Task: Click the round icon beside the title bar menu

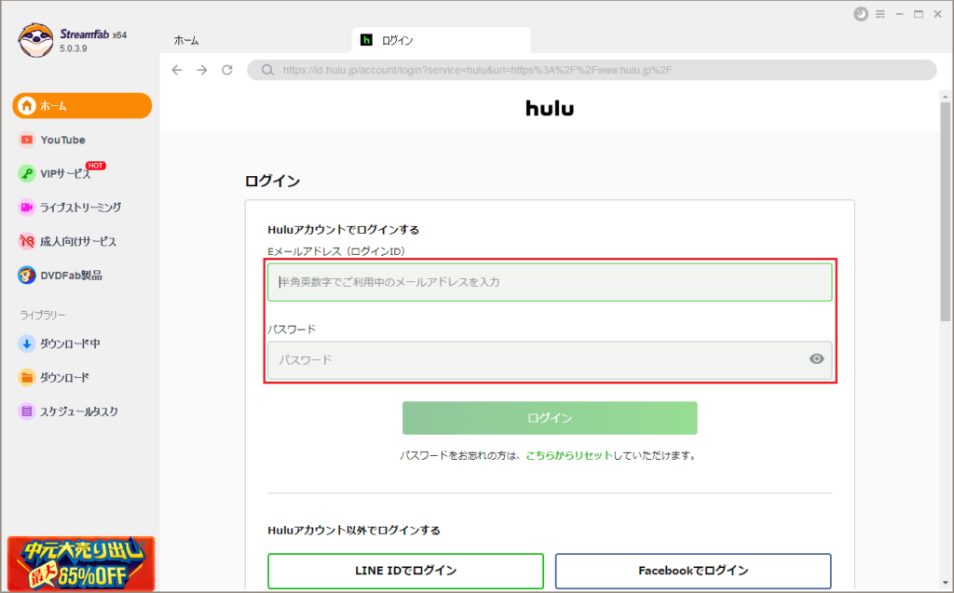Action: coord(861,14)
